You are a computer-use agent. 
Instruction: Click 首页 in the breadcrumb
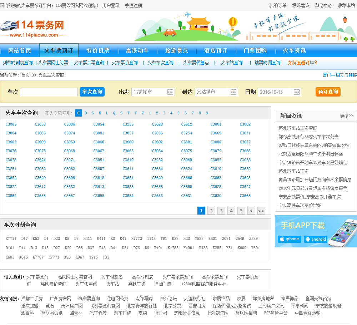(25, 75)
